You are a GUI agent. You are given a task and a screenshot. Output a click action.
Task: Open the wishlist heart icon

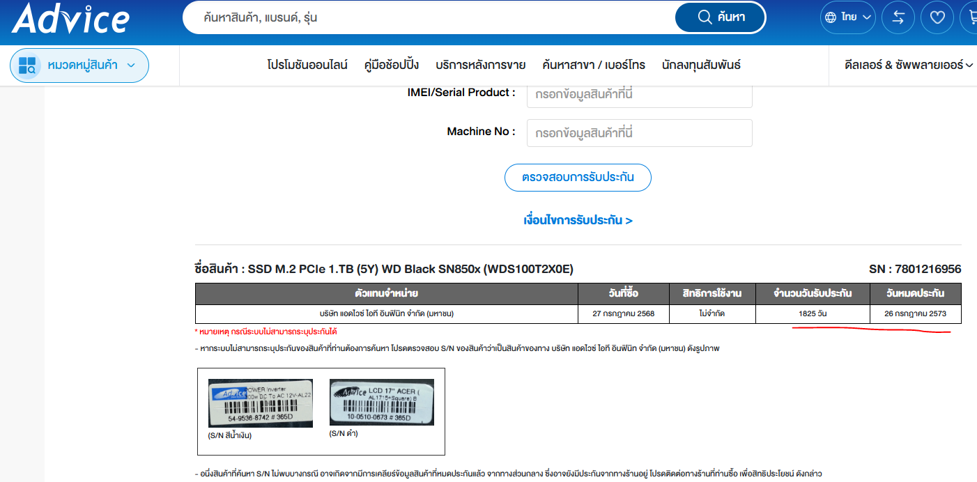tap(937, 17)
